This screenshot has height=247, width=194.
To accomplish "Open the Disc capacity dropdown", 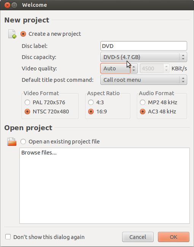I will click(x=144, y=57).
